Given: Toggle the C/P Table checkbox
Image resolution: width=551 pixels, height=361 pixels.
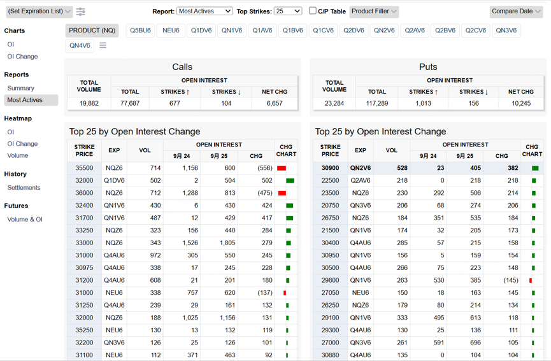Looking at the screenshot, I should pos(312,11).
